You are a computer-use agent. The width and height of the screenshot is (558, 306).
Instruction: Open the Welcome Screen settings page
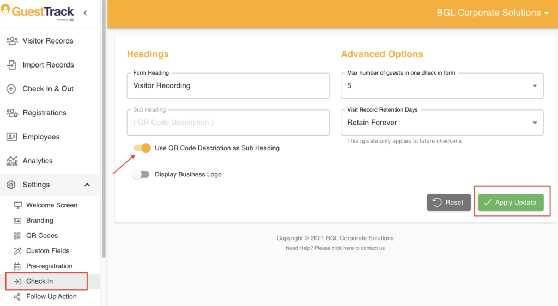52,205
